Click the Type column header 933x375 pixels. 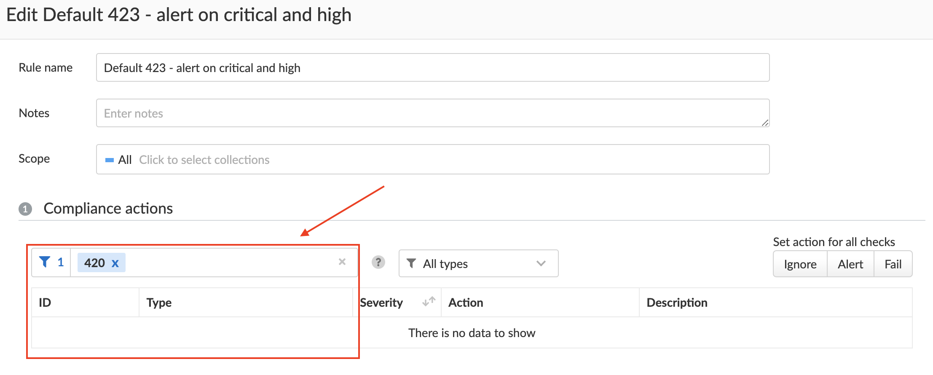click(159, 303)
